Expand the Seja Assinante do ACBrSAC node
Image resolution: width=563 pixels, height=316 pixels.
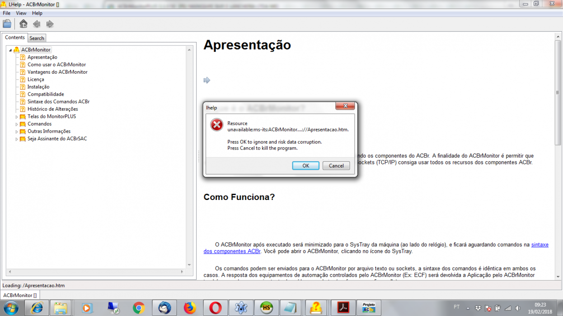coord(17,139)
